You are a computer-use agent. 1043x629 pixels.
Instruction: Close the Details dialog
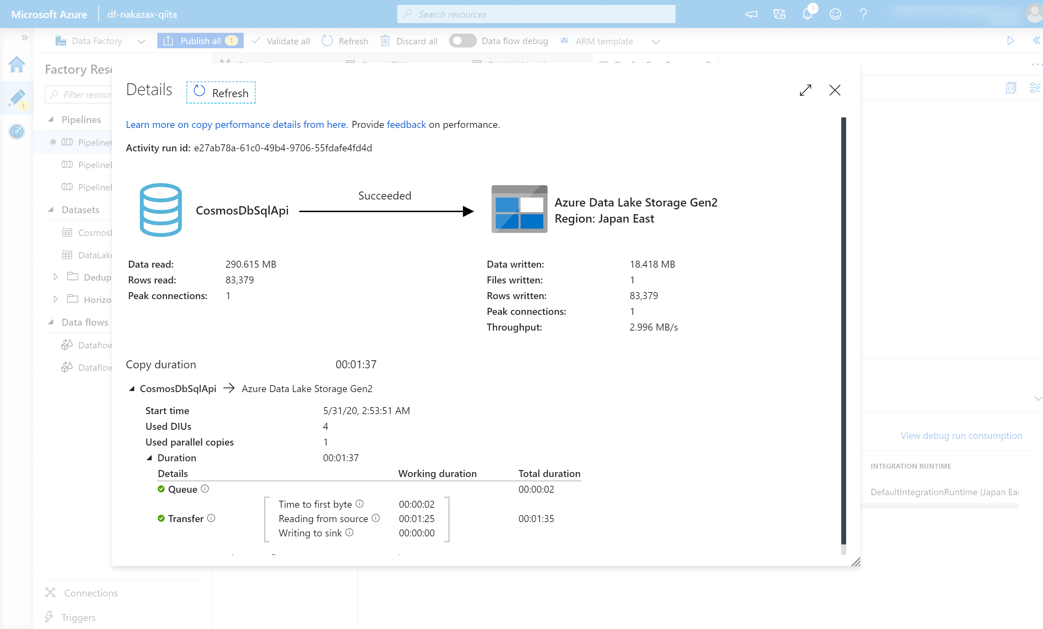point(835,90)
